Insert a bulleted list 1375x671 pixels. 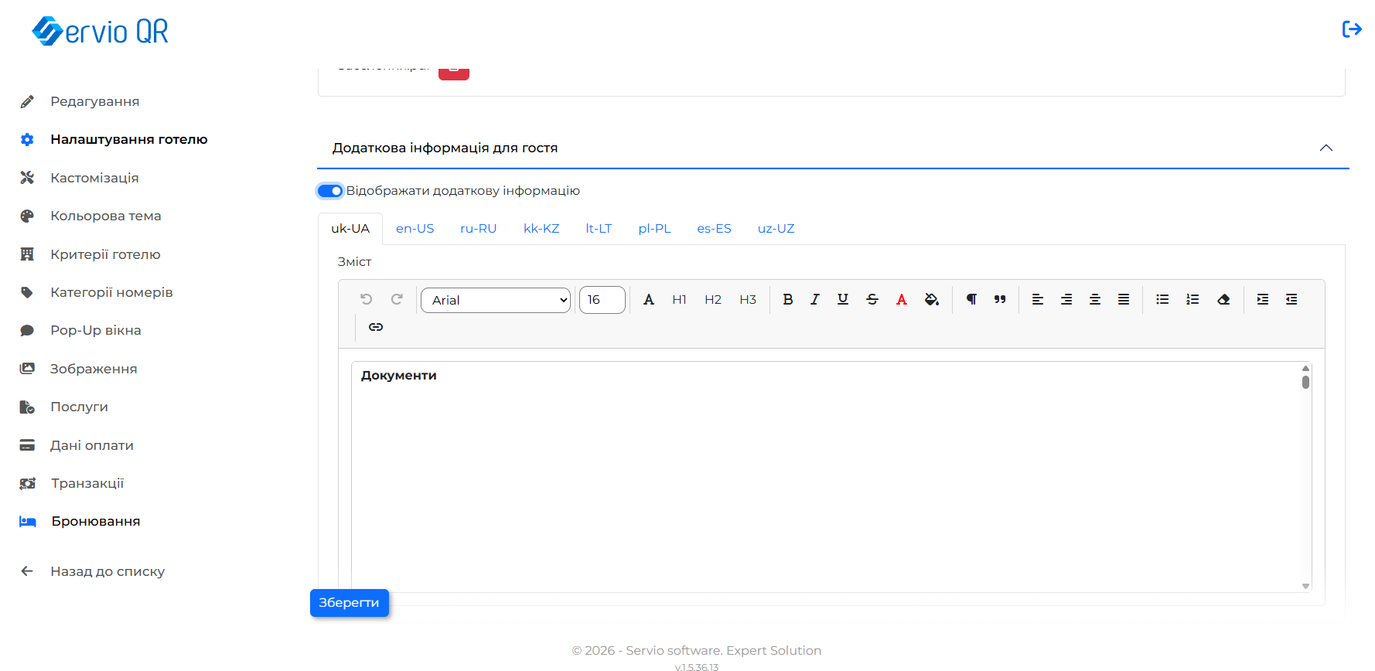(1162, 299)
